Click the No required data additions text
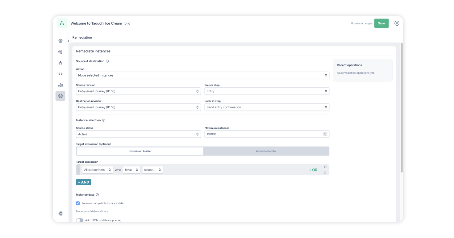 93,211
